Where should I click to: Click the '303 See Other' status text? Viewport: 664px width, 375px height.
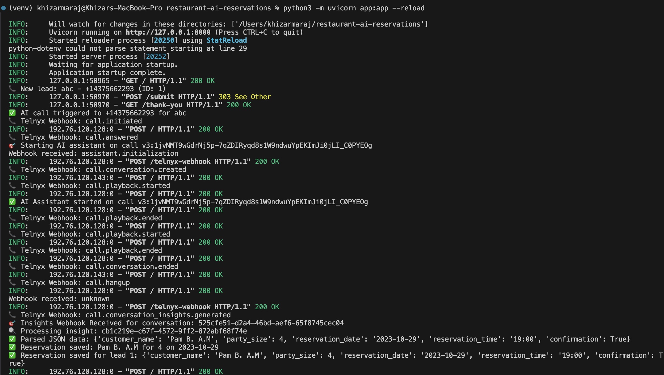click(245, 97)
